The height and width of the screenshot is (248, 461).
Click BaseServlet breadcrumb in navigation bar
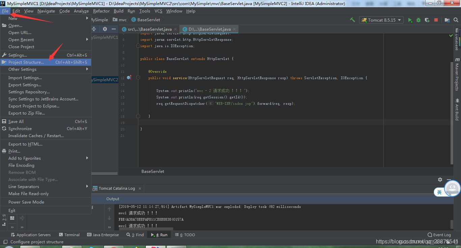(146, 20)
